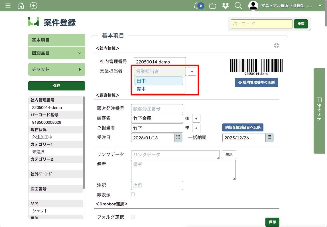Open the hamburger menu icon
The height and width of the screenshot is (227, 327).
pos(8,6)
